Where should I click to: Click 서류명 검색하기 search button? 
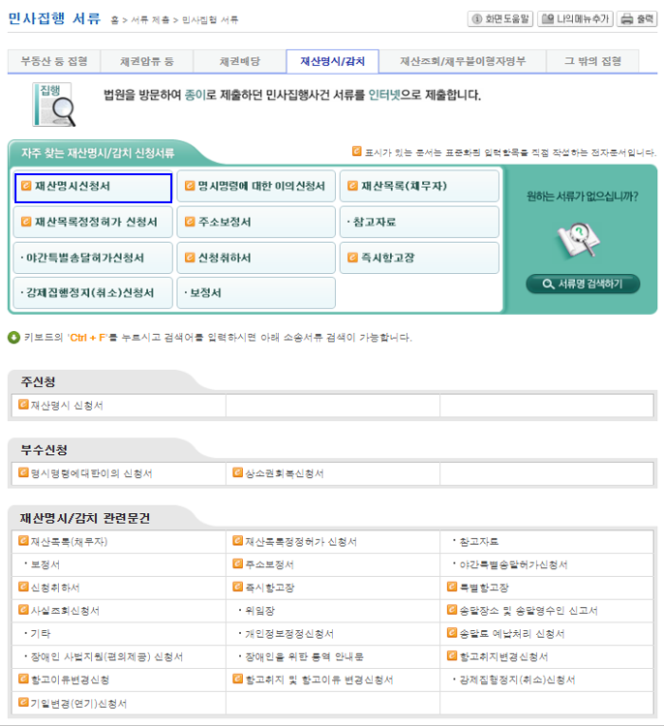(583, 284)
